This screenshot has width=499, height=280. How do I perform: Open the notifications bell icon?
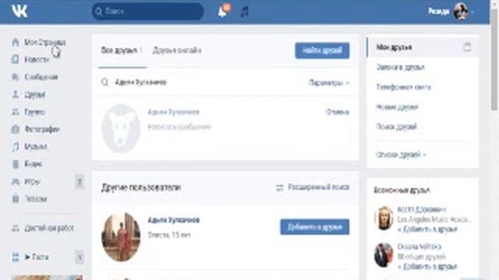[223, 12]
